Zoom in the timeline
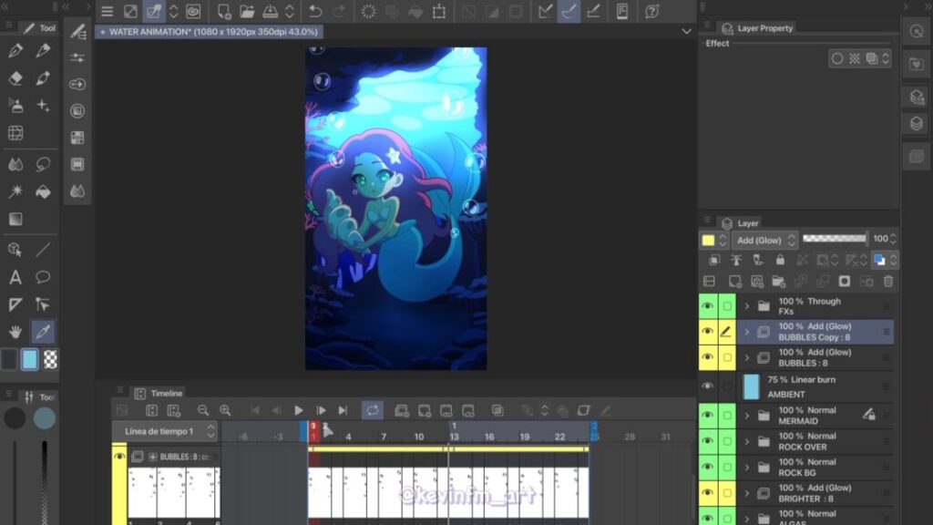Screen dimensions: 933x525 225,410
